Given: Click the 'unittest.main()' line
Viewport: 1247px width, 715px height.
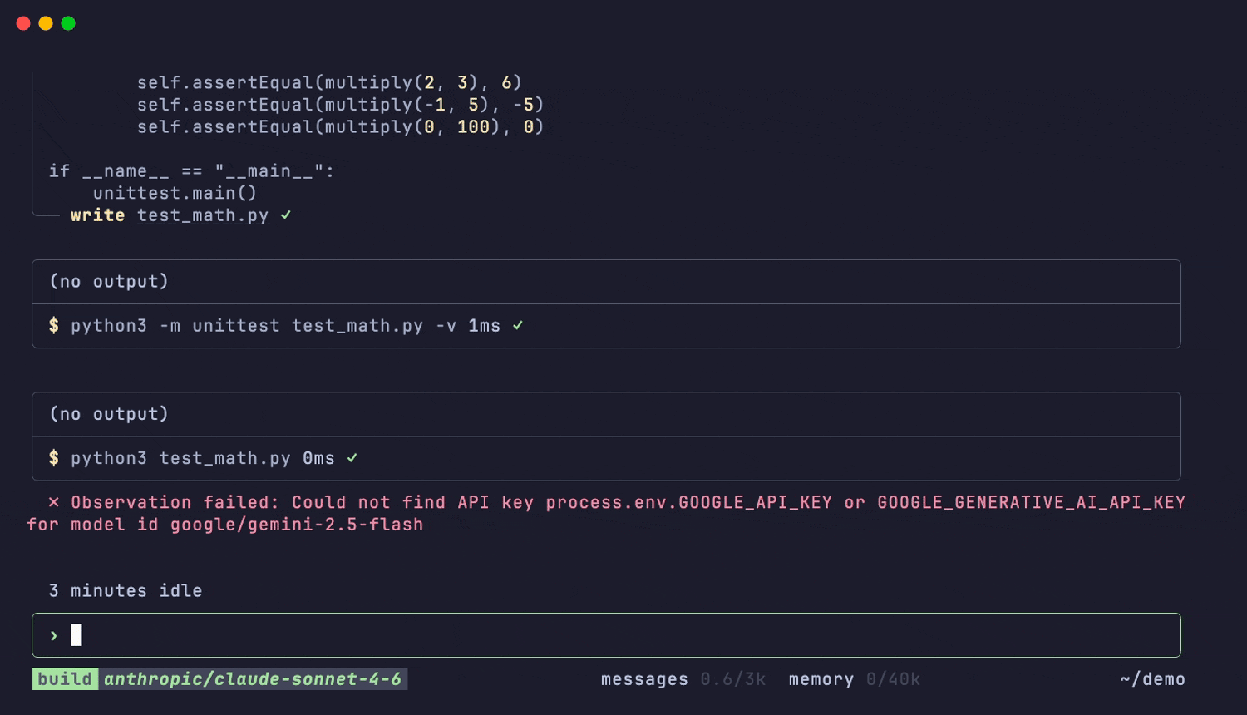Looking at the screenshot, I should click(175, 193).
